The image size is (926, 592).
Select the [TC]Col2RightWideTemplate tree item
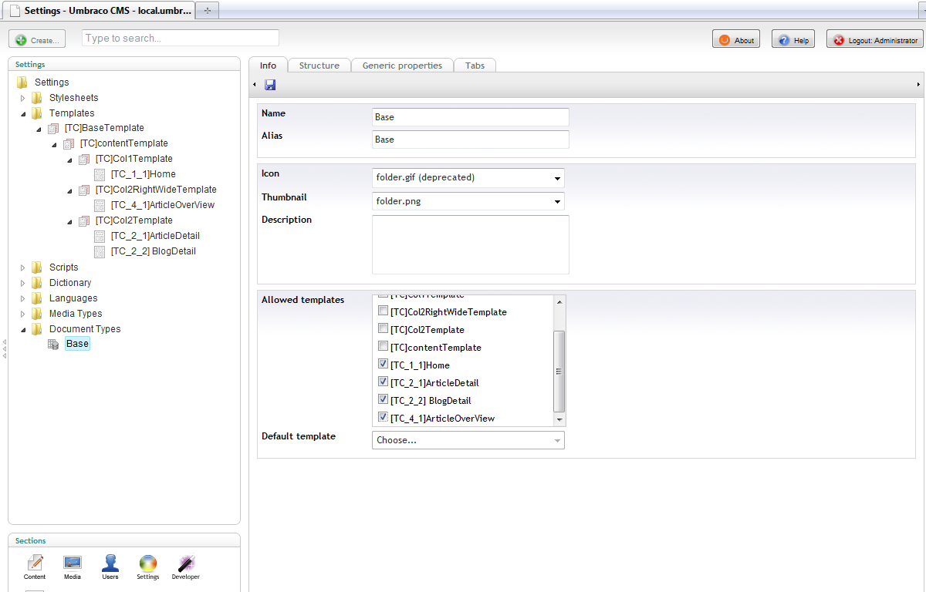coord(156,190)
